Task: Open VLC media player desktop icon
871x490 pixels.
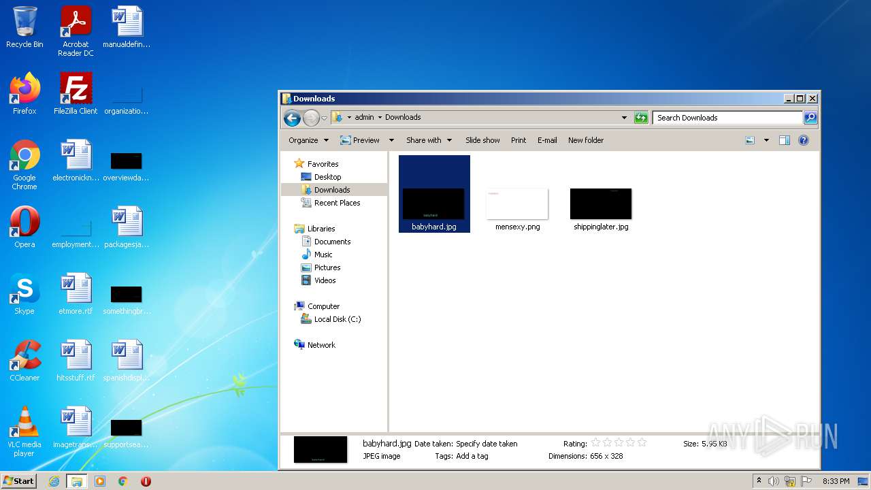Action: click(24, 431)
